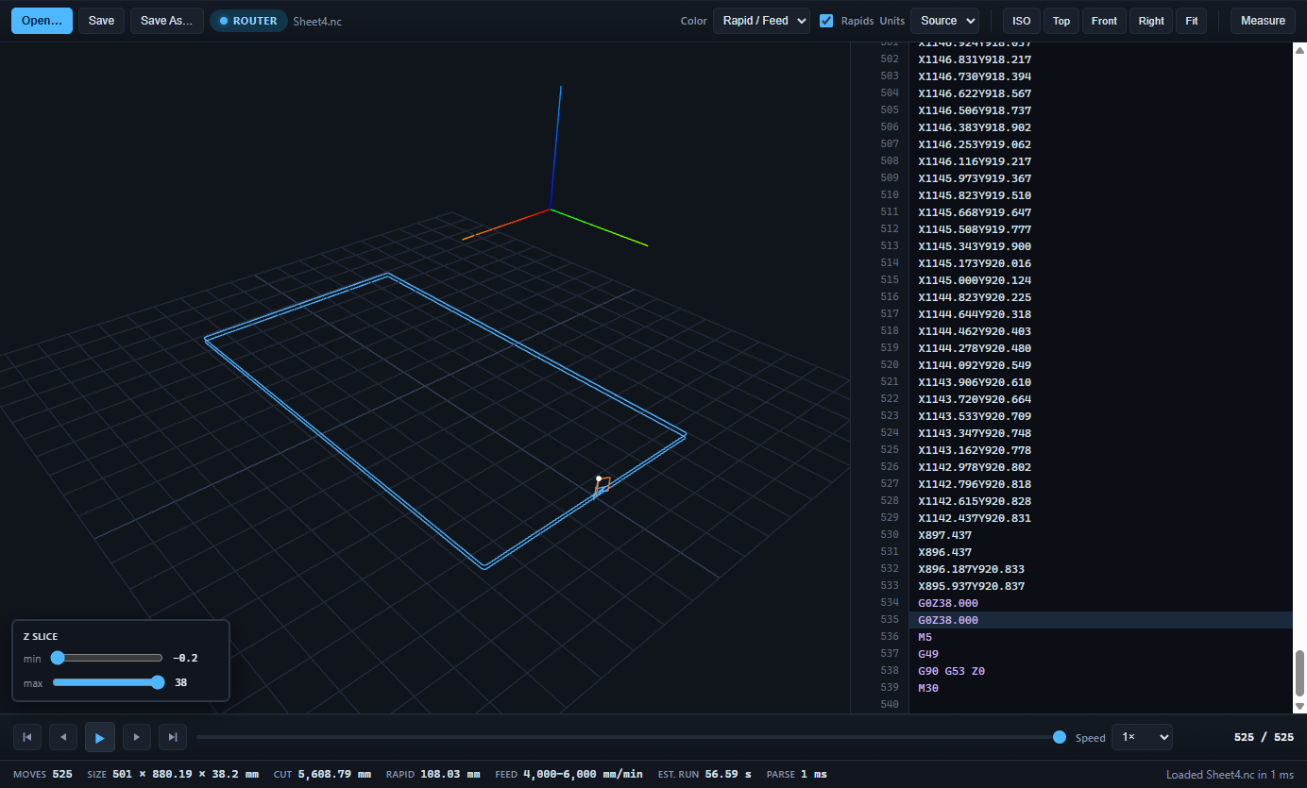This screenshot has width=1307, height=788.
Task: Switch to Right view
Action: 1151,21
